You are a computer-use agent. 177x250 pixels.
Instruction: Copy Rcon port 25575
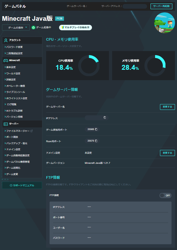96,141
